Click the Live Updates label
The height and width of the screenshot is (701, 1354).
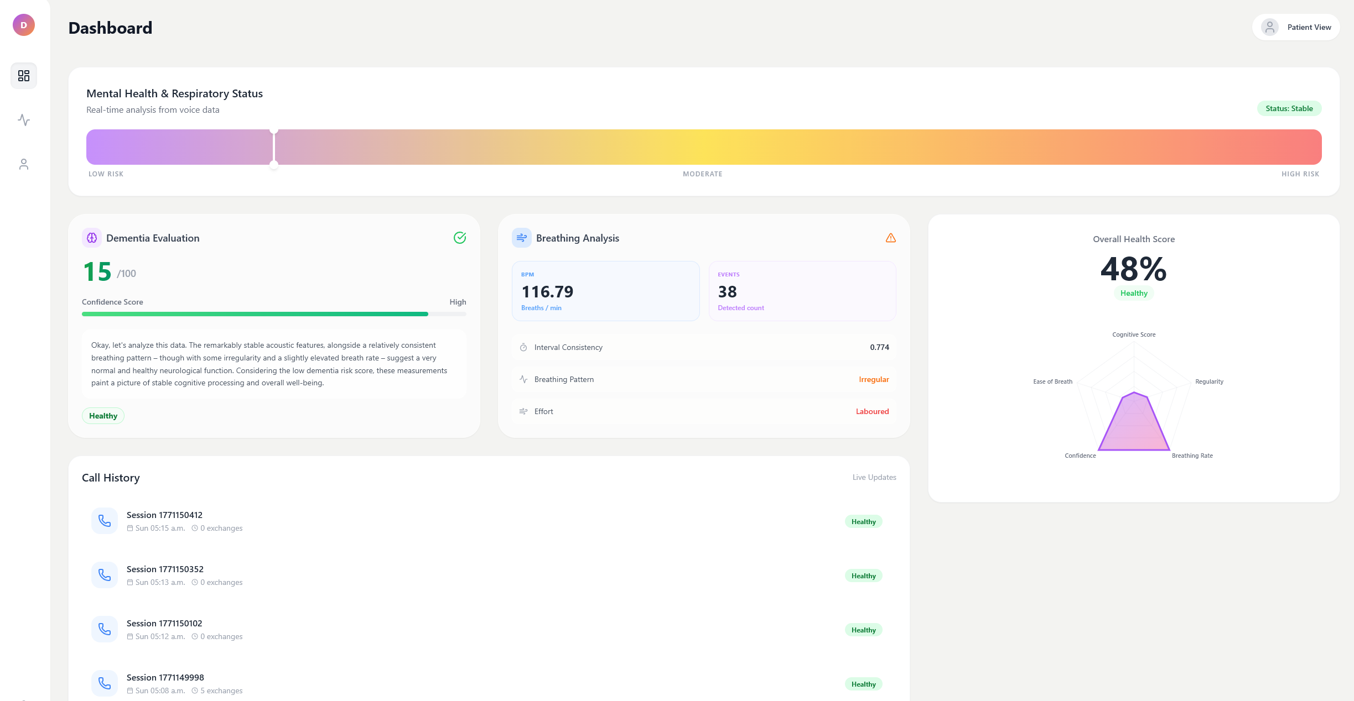click(x=874, y=477)
